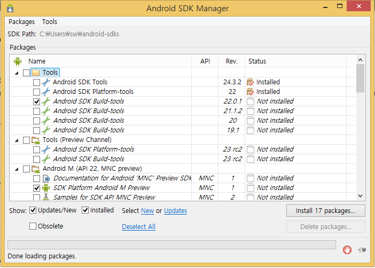Collapse the Tools tree group

17,73
